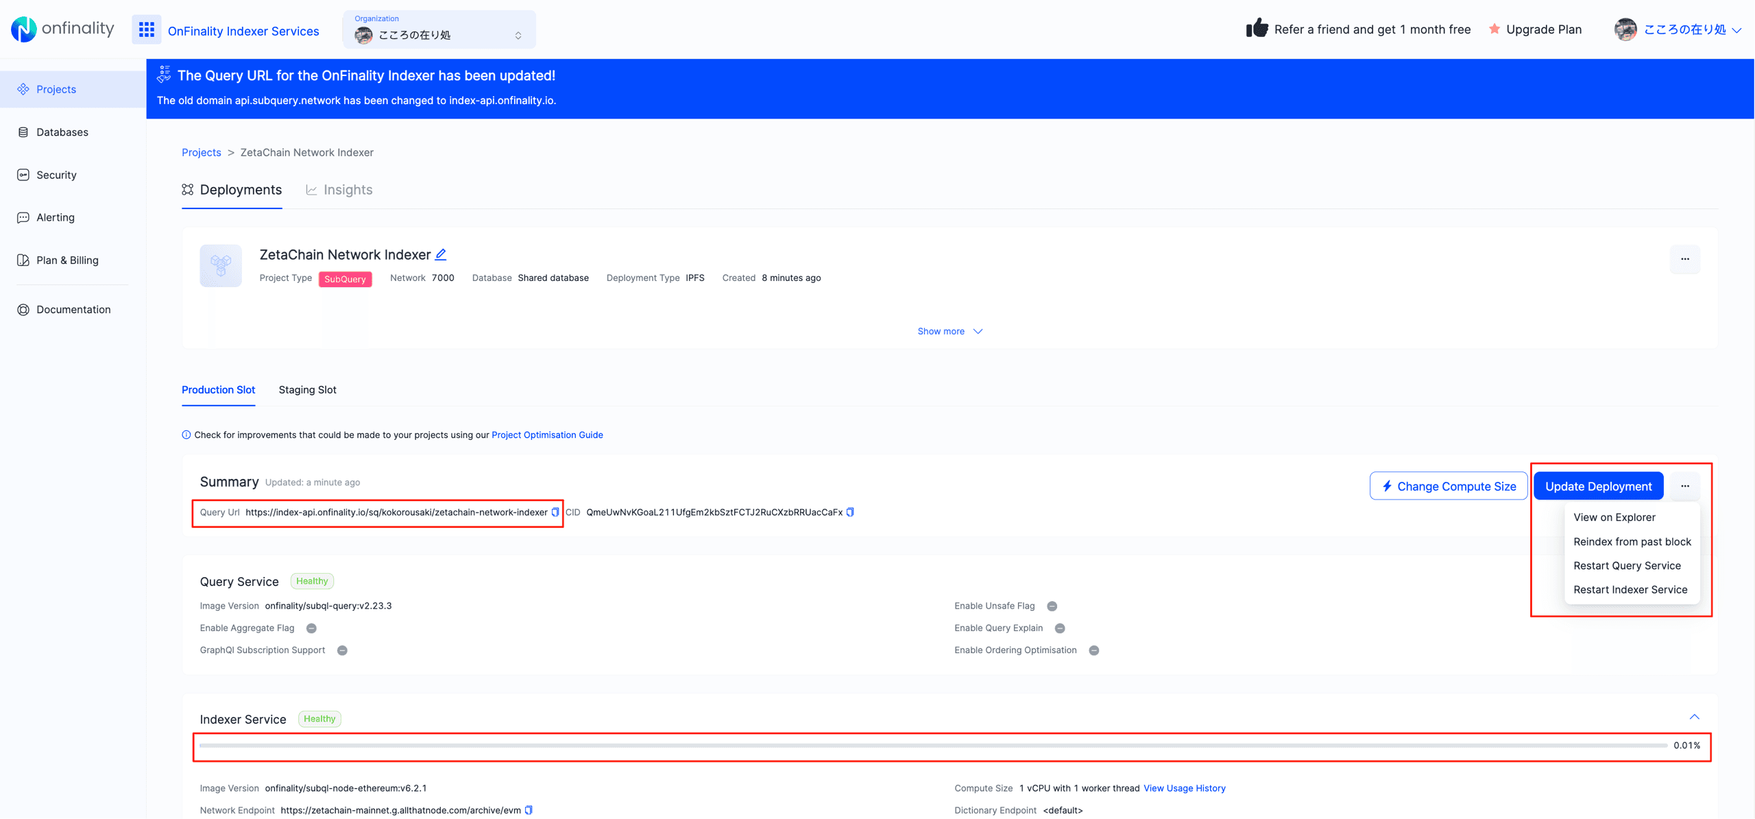Edit the project name via the pencil icon
The width and height of the screenshot is (1755, 819).
point(441,254)
